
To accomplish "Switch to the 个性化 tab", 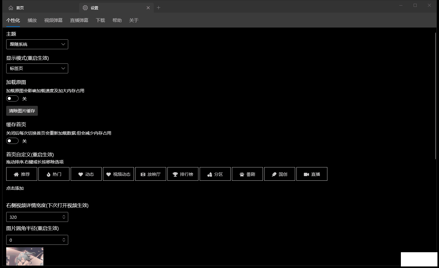I will 13,20.
